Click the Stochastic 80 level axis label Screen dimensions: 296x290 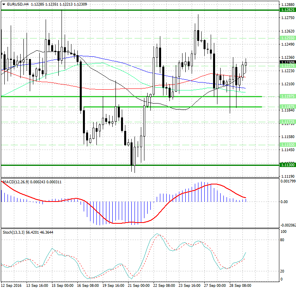pos(283,240)
